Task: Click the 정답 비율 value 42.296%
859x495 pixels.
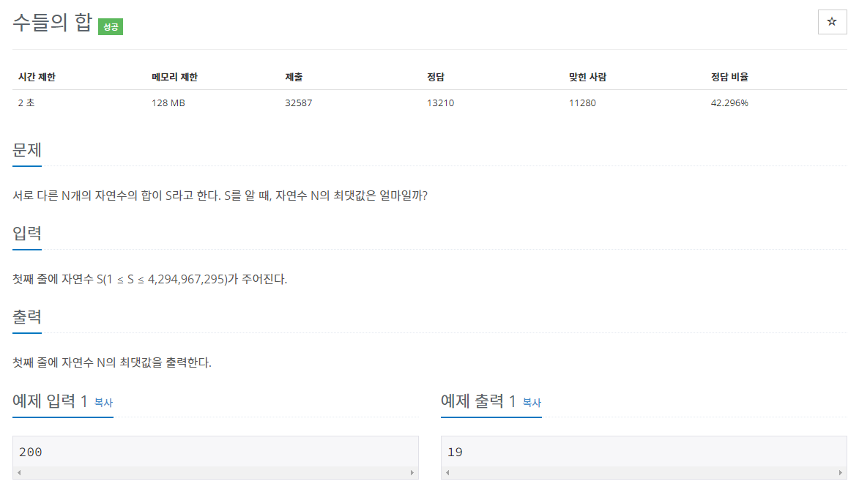Action: tap(729, 103)
